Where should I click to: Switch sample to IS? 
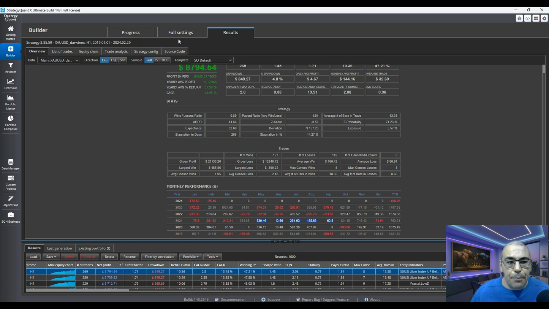(x=157, y=60)
